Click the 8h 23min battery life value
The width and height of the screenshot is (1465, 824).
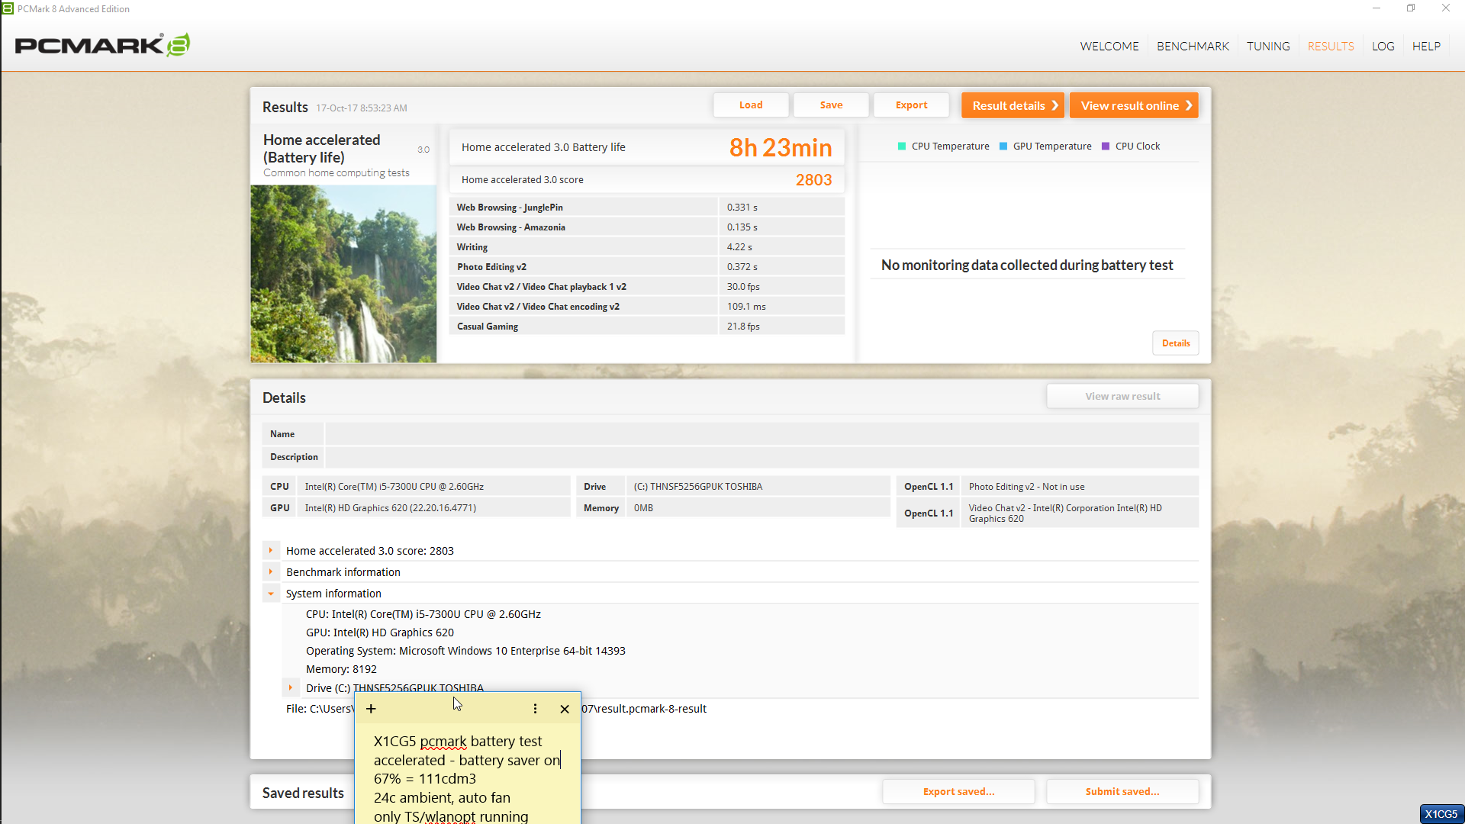pos(781,147)
